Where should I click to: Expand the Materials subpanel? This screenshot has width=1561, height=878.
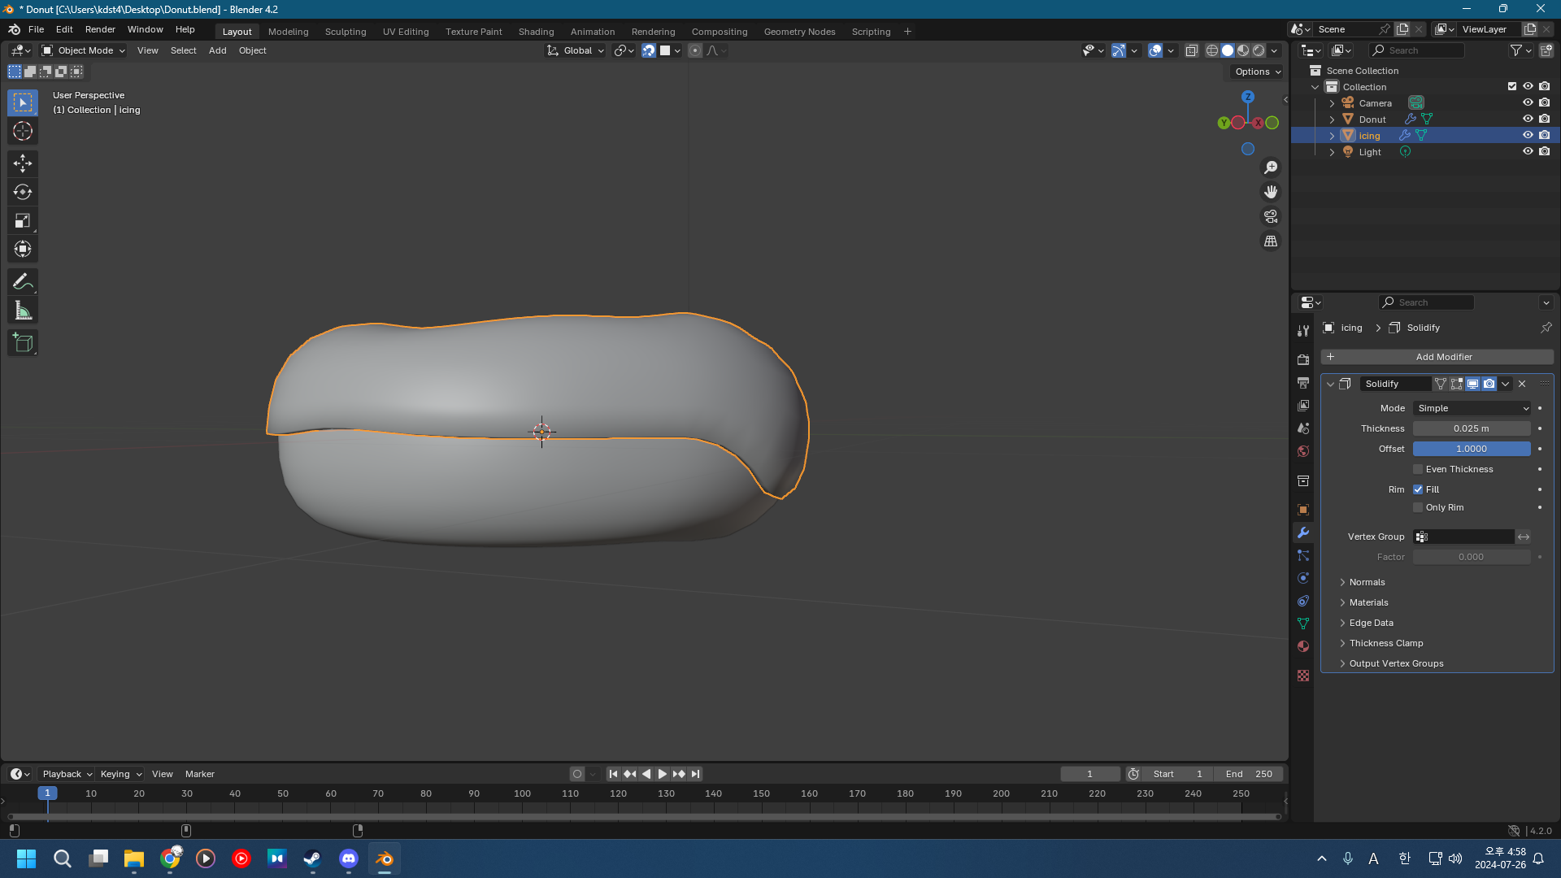1368,602
